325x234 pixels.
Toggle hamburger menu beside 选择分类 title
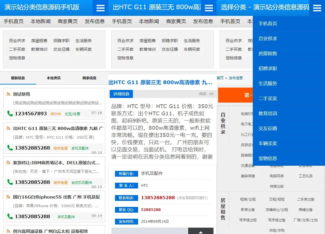point(317,8)
